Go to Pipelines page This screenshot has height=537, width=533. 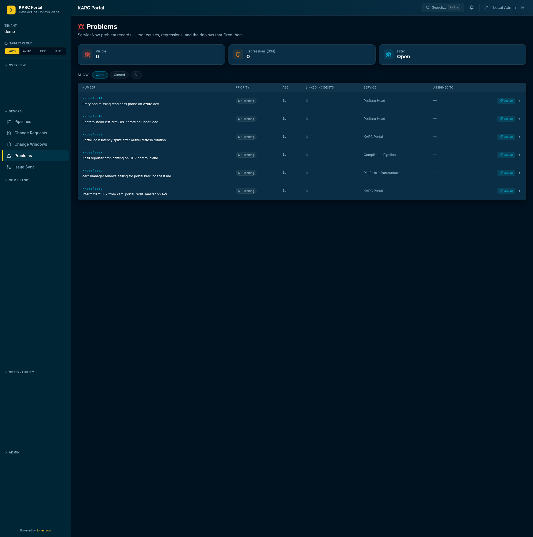pyautogui.click(x=35, y=122)
